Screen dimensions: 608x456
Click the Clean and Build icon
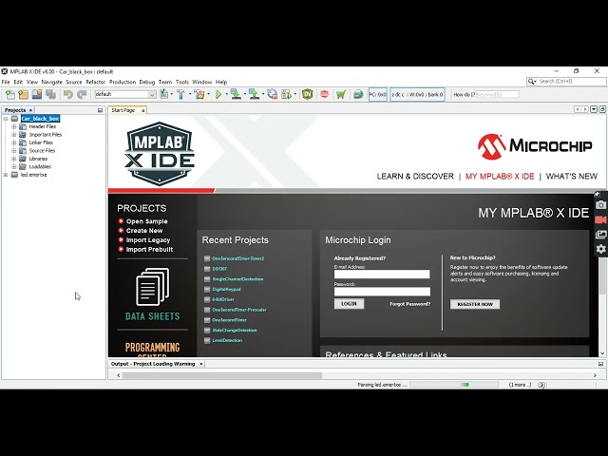click(199, 94)
